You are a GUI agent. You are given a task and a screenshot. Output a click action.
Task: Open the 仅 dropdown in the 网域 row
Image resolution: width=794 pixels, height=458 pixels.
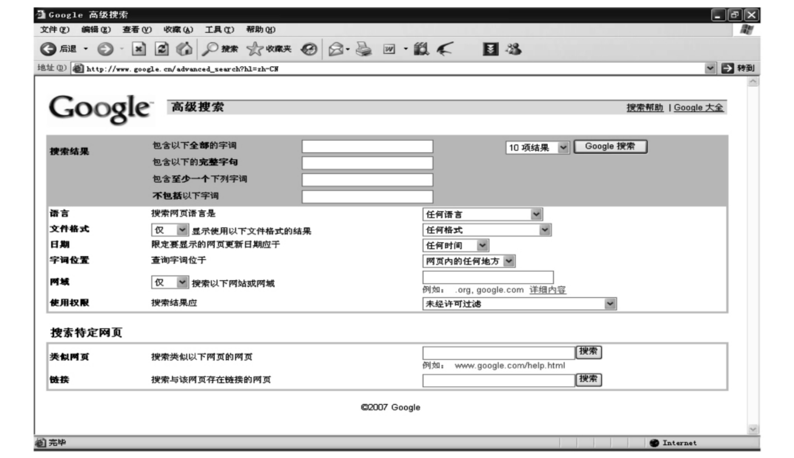tap(170, 282)
